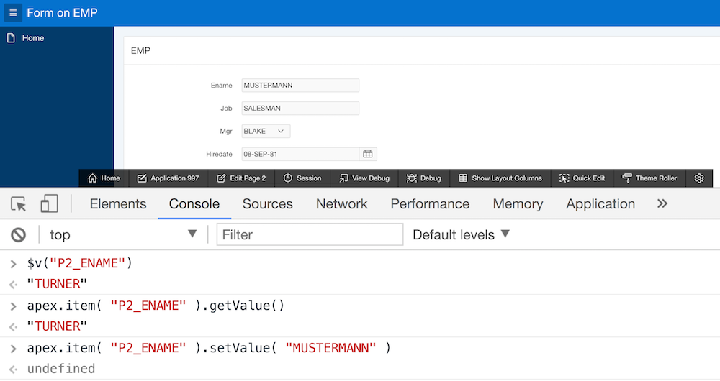Show more DevTools tabs with double chevron

click(x=662, y=203)
